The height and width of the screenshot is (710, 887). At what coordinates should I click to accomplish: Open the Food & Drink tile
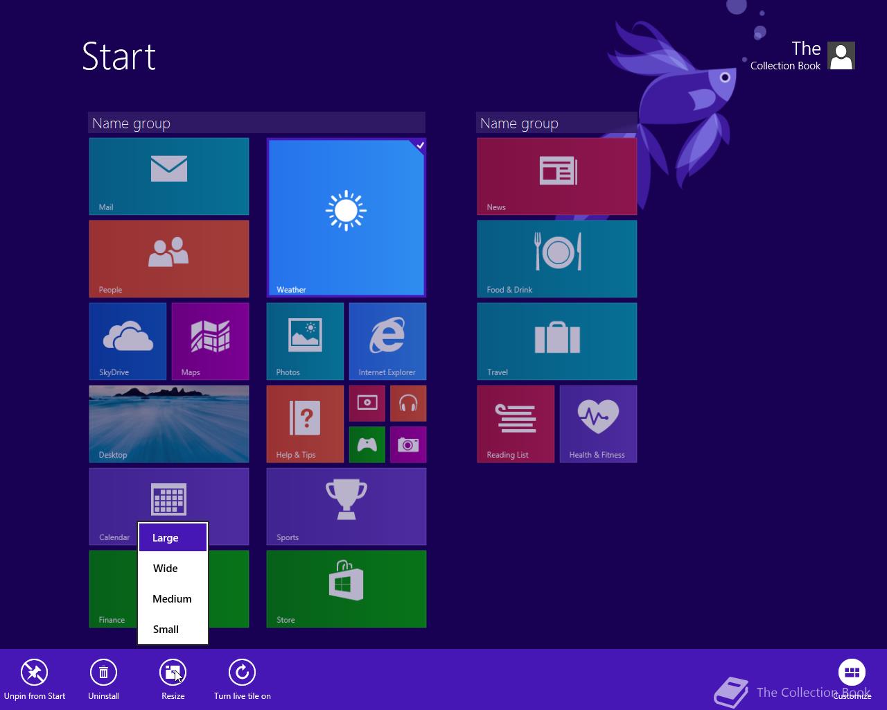[557, 259]
